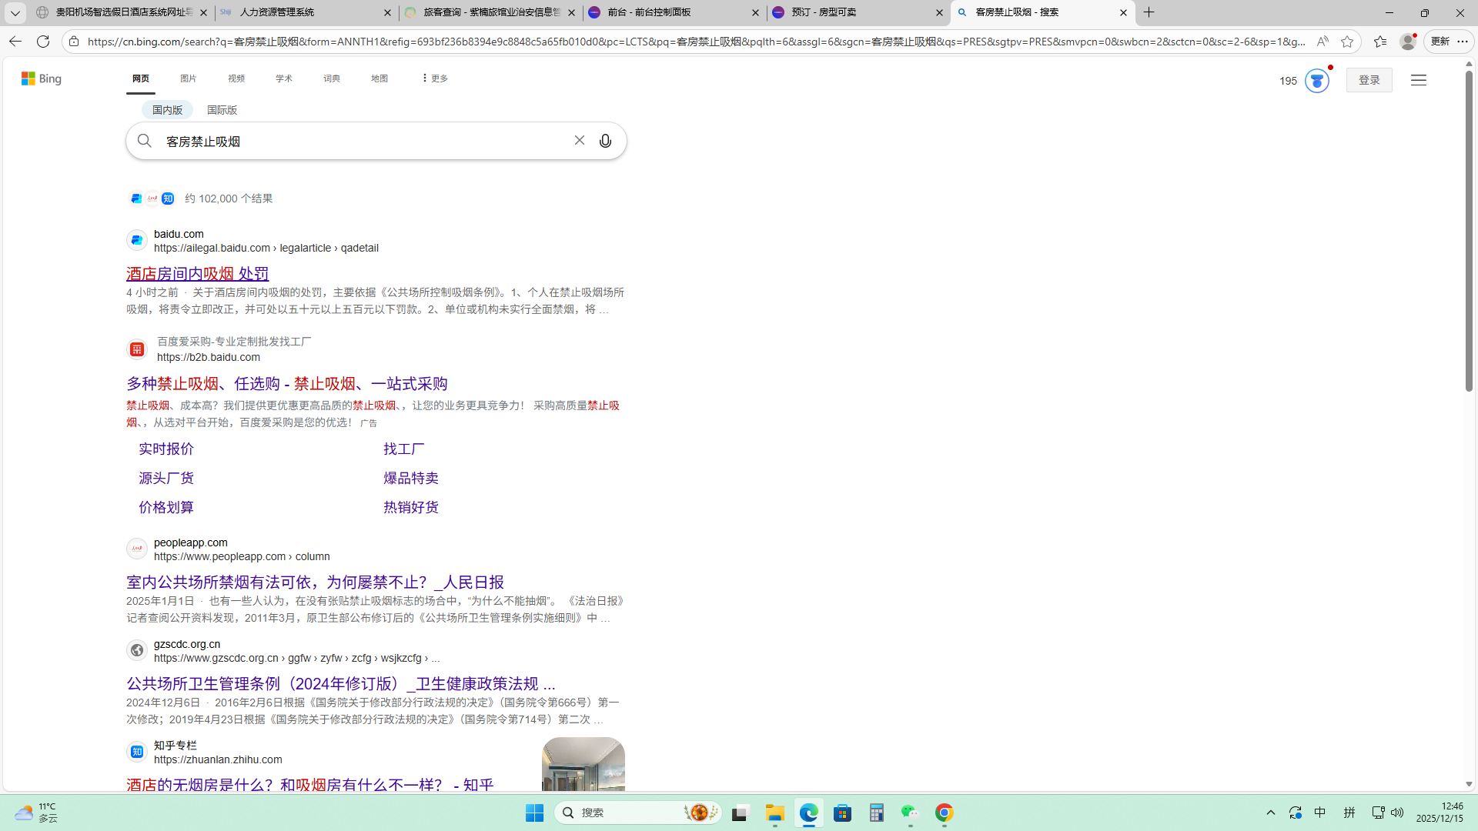Open 酒店房间内吸烟 处罚 search result

pos(197,274)
